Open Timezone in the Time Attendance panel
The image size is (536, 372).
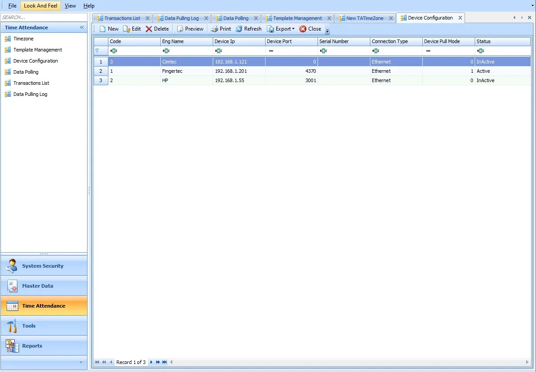(23, 39)
